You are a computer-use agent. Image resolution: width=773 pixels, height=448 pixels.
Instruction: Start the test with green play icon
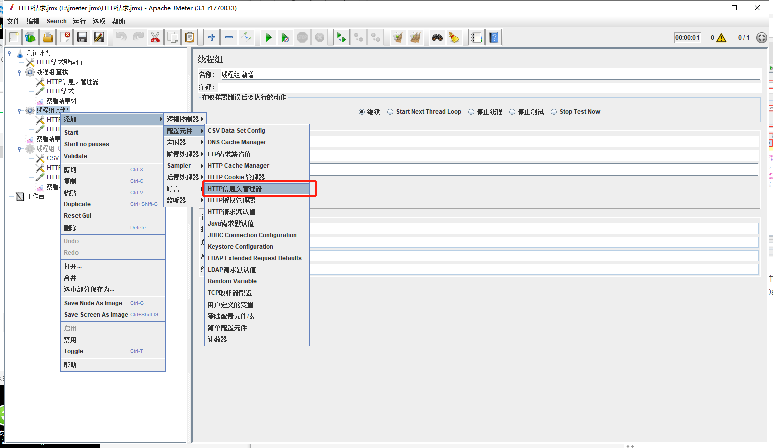tap(268, 37)
